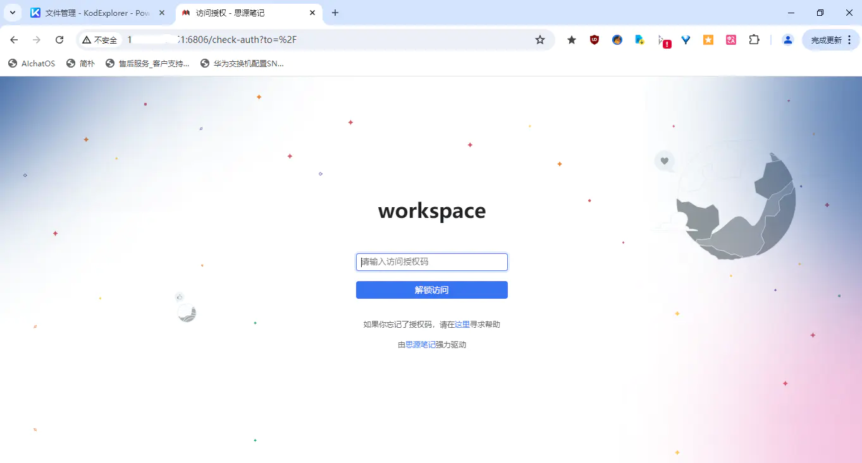
Task: Open the blue document download extension
Action: tap(640, 40)
